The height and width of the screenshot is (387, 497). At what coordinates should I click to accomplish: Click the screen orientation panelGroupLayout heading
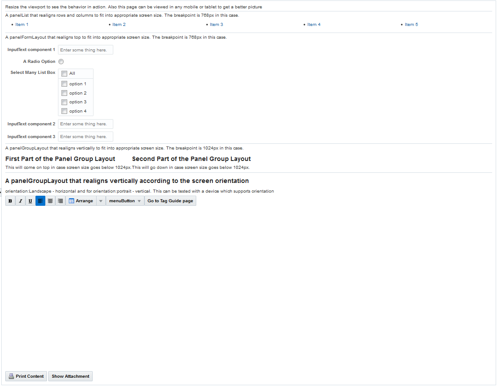[127, 181]
